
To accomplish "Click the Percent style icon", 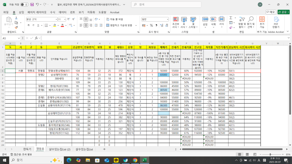I will [x=151, y=25].
